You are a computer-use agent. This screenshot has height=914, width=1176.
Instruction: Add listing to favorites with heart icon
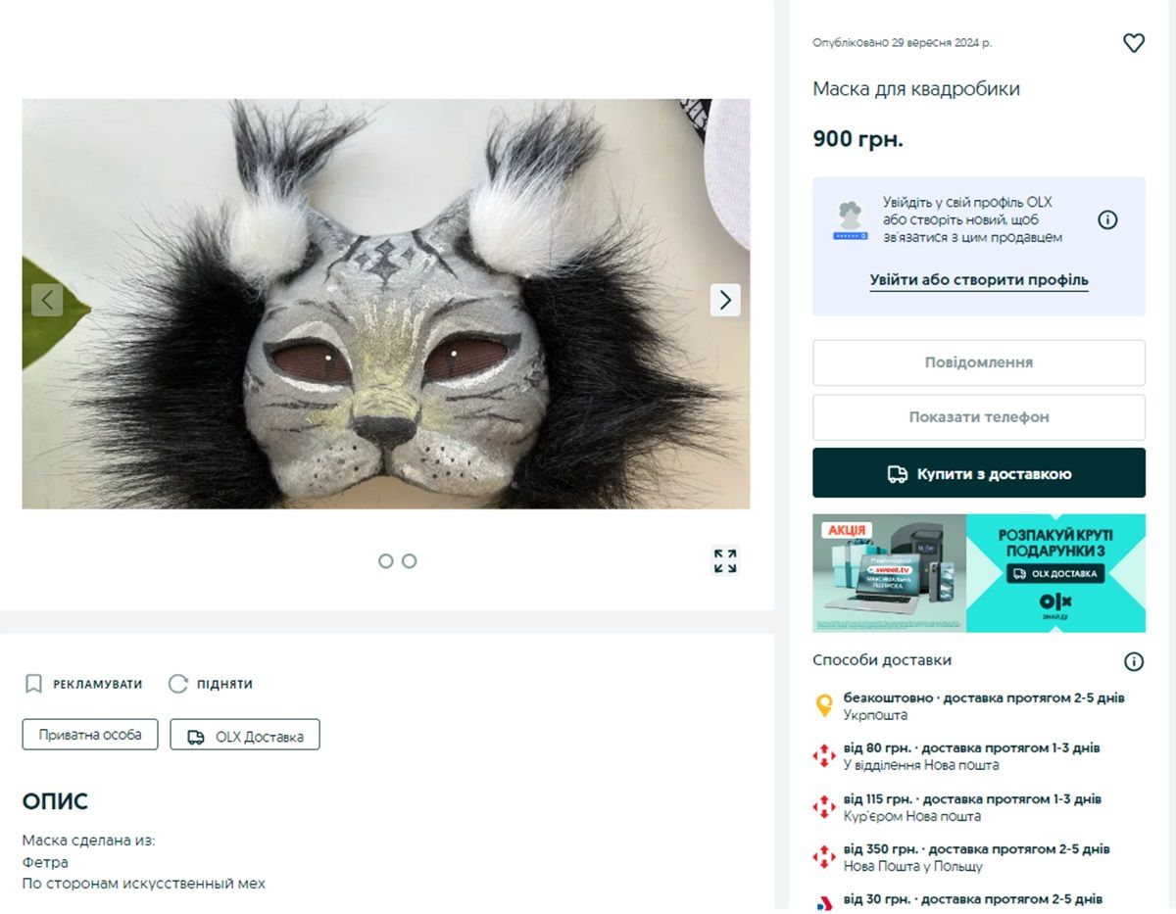[x=1133, y=43]
